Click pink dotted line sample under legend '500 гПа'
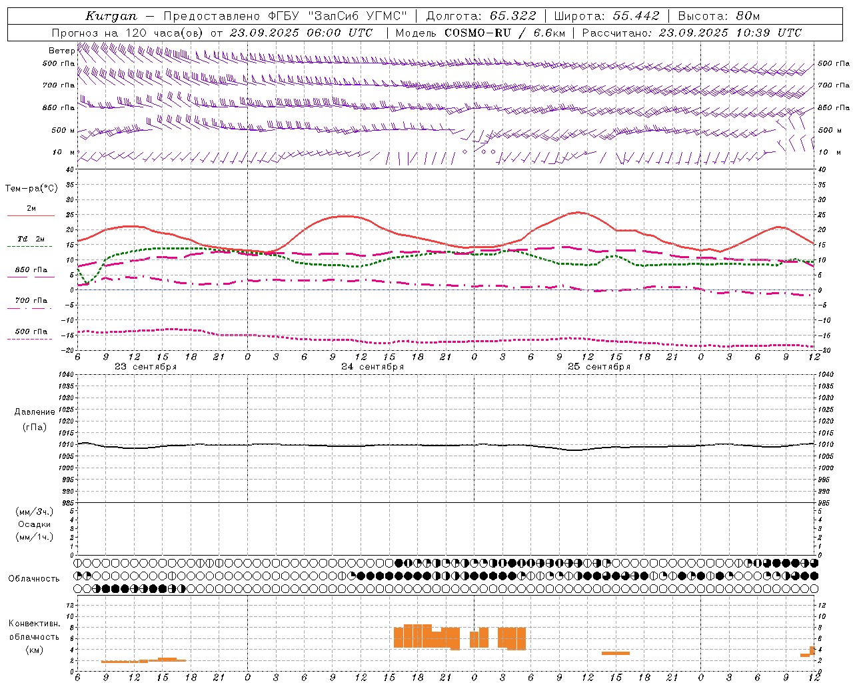 pos(30,339)
